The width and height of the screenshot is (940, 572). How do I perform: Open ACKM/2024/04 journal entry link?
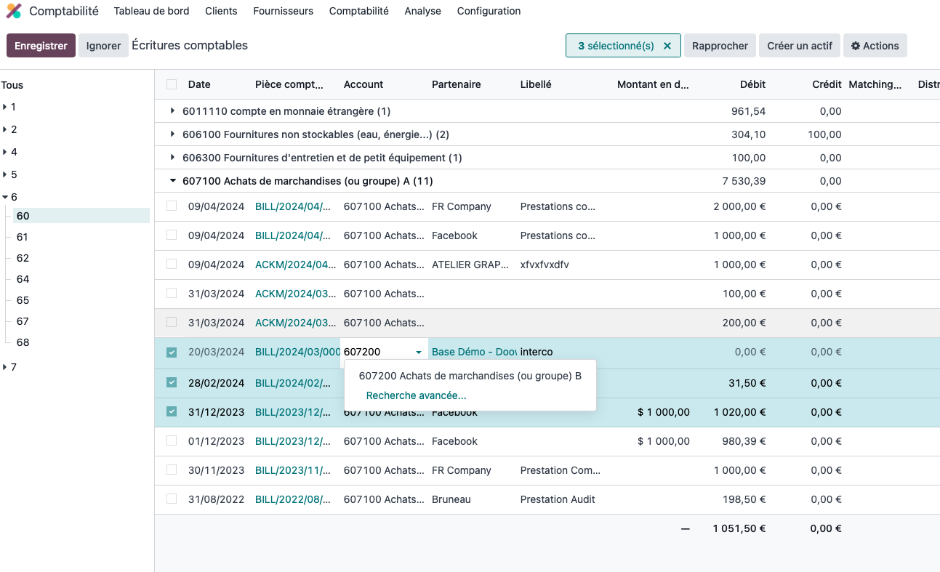coord(296,265)
